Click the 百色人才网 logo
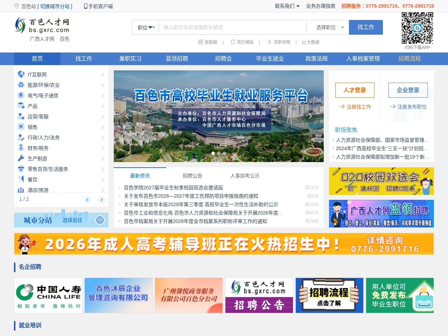448x336 pixels. click(x=42, y=26)
